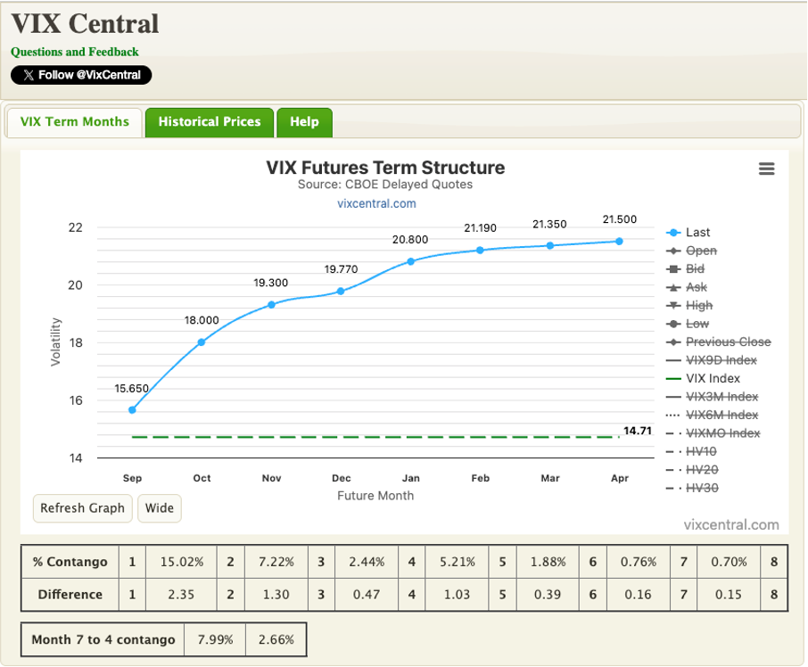Click the 2.35 difference cell
The width and height of the screenshot is (808, 667).
pyautogui.click(x=181, y=595)
